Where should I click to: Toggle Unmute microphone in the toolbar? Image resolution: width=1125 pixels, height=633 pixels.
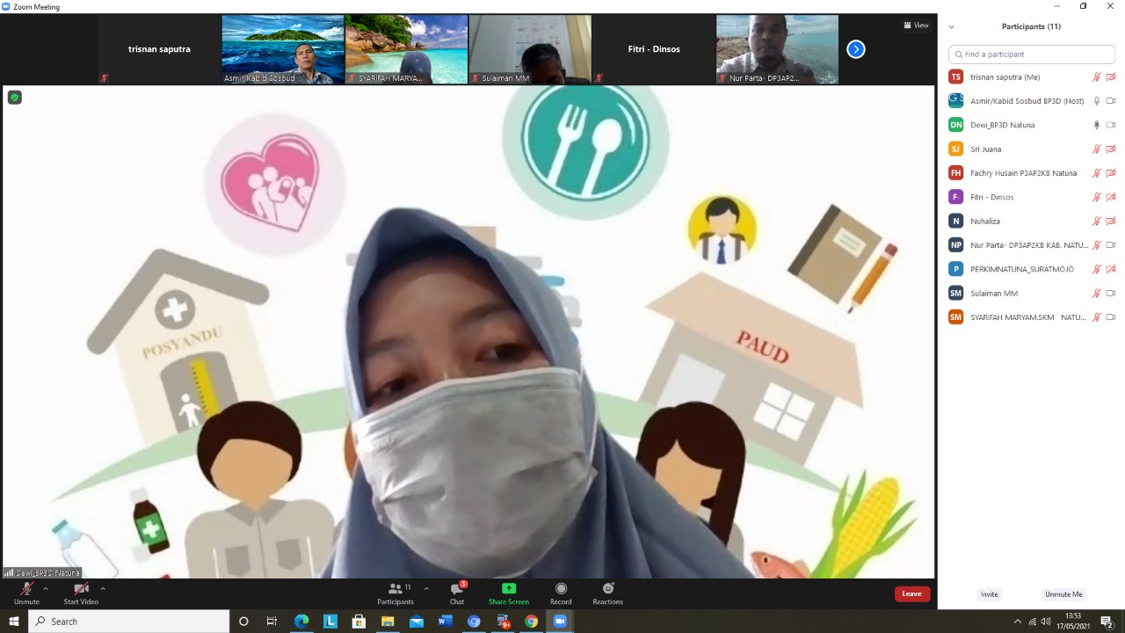[26, 590]
